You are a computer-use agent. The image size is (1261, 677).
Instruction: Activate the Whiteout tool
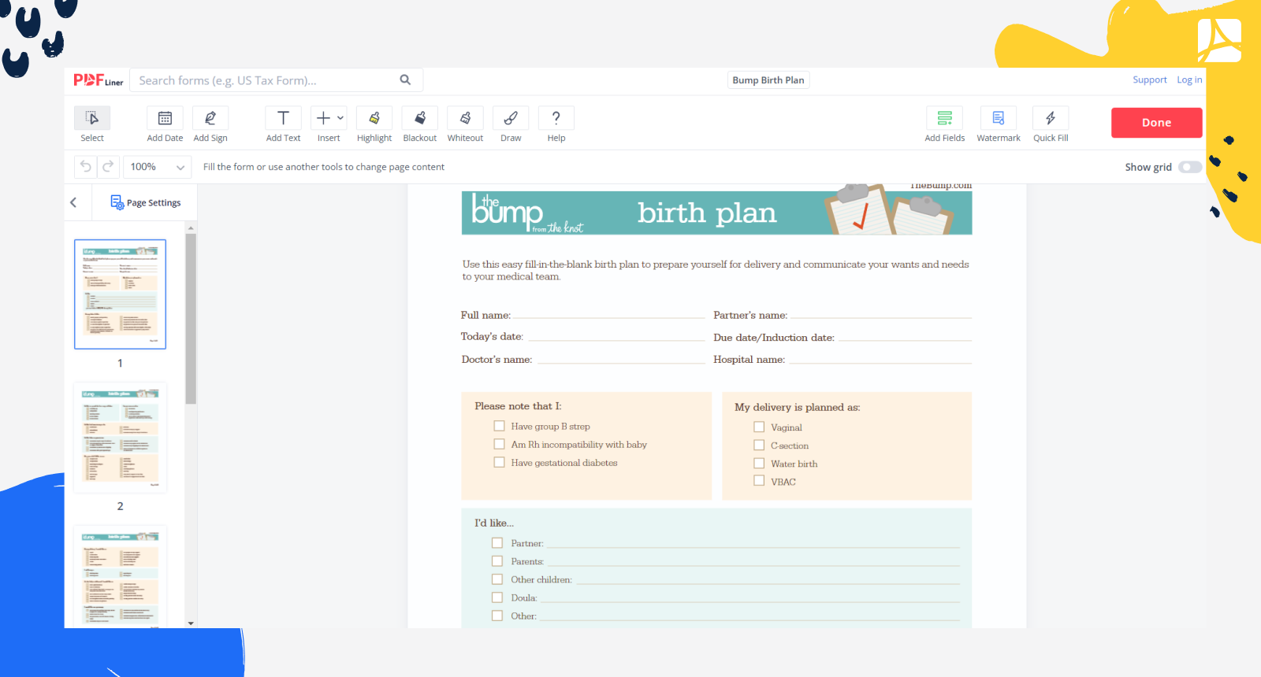coord(465,119)
